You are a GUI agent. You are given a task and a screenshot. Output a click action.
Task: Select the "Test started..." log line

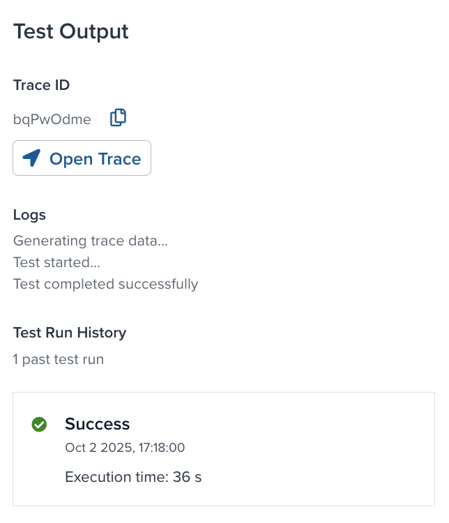[56, 263]
